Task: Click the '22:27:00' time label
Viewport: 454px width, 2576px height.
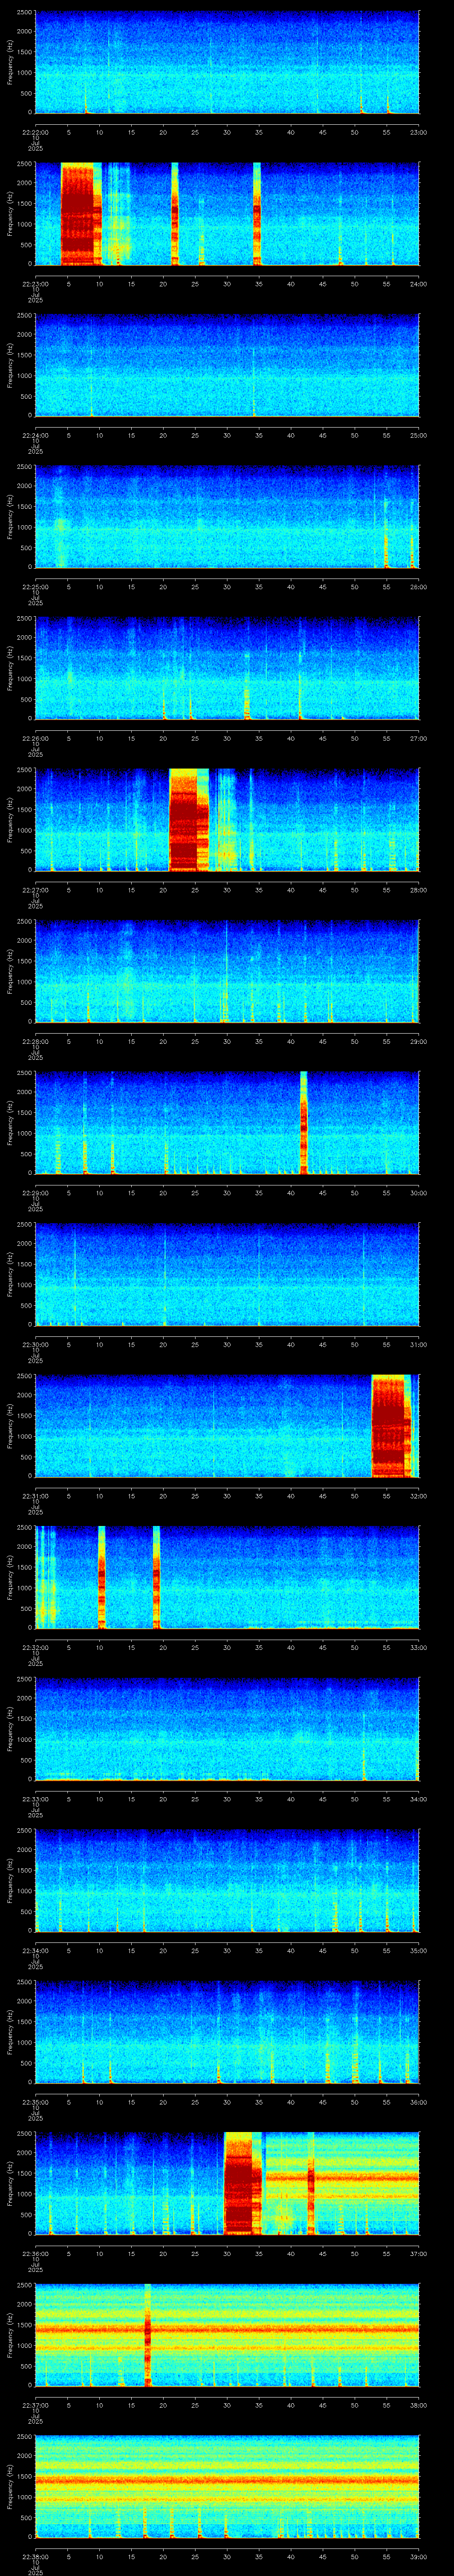Action: coord(35,890)
